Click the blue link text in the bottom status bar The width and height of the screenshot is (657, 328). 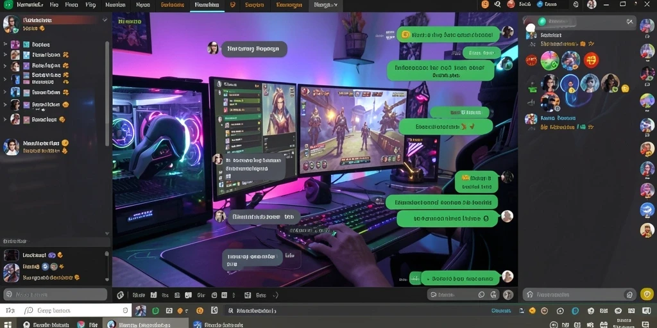[500, 311]
